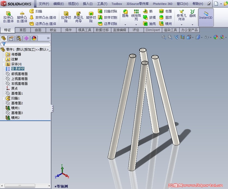Viewport: 228px width, 189px height.
Task: Click the 镜向 mirror tool in ribbon
Action: [165, 24]
